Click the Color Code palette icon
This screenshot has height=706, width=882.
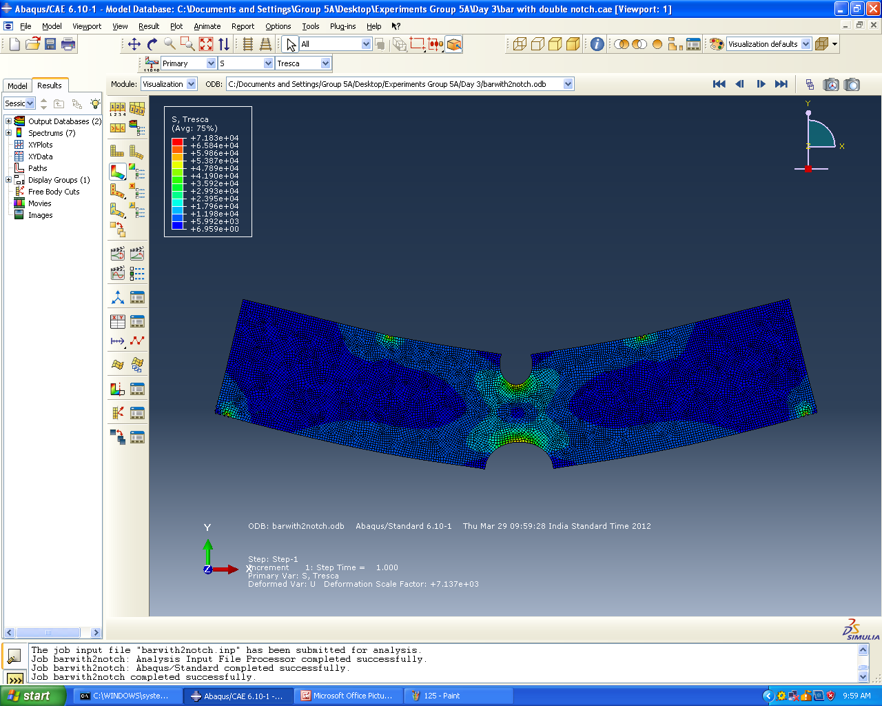coord(717,44)
